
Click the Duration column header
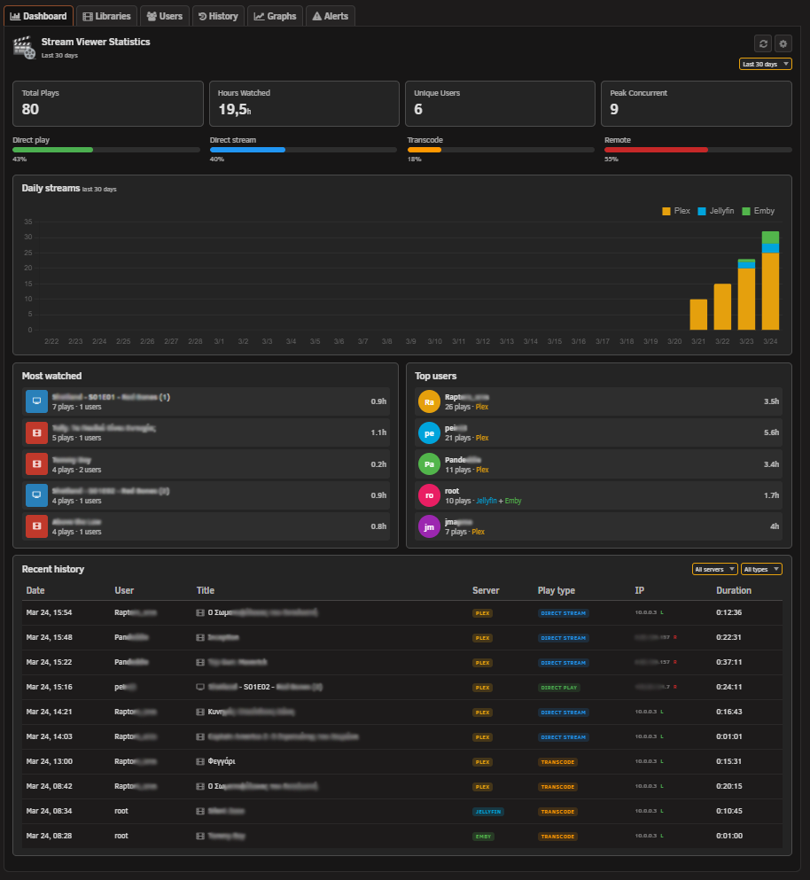pos(734,590)
